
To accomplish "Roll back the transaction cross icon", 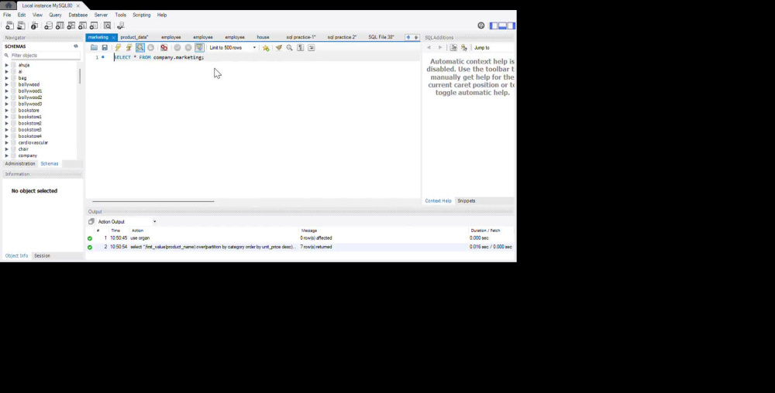I will coord(188,48).
